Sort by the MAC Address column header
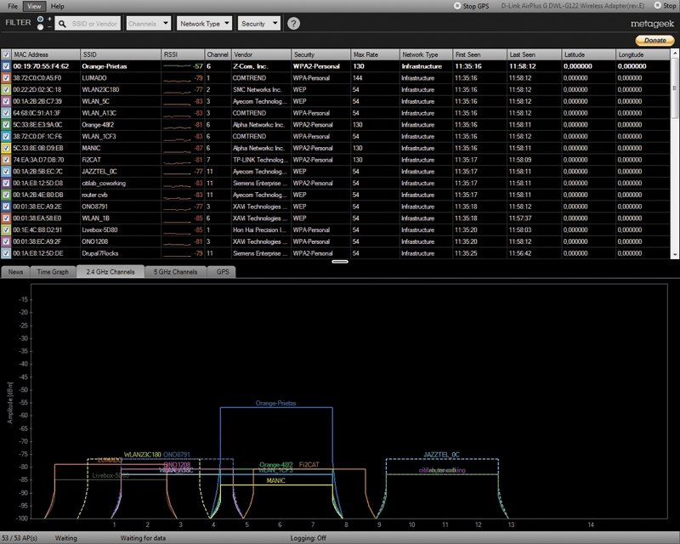 point(46,54)
